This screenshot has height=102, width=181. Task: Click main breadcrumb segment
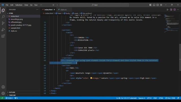(76, 13)
